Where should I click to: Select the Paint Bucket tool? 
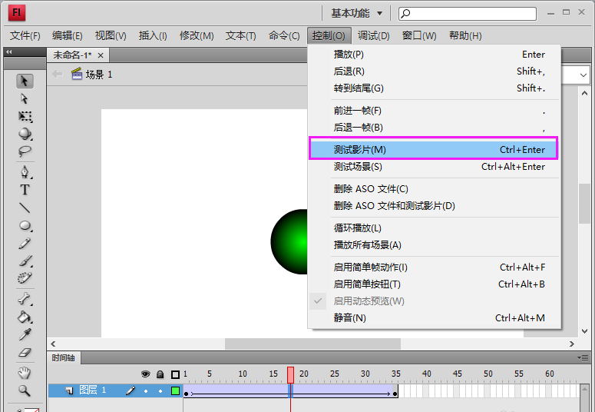click(25, 317)
